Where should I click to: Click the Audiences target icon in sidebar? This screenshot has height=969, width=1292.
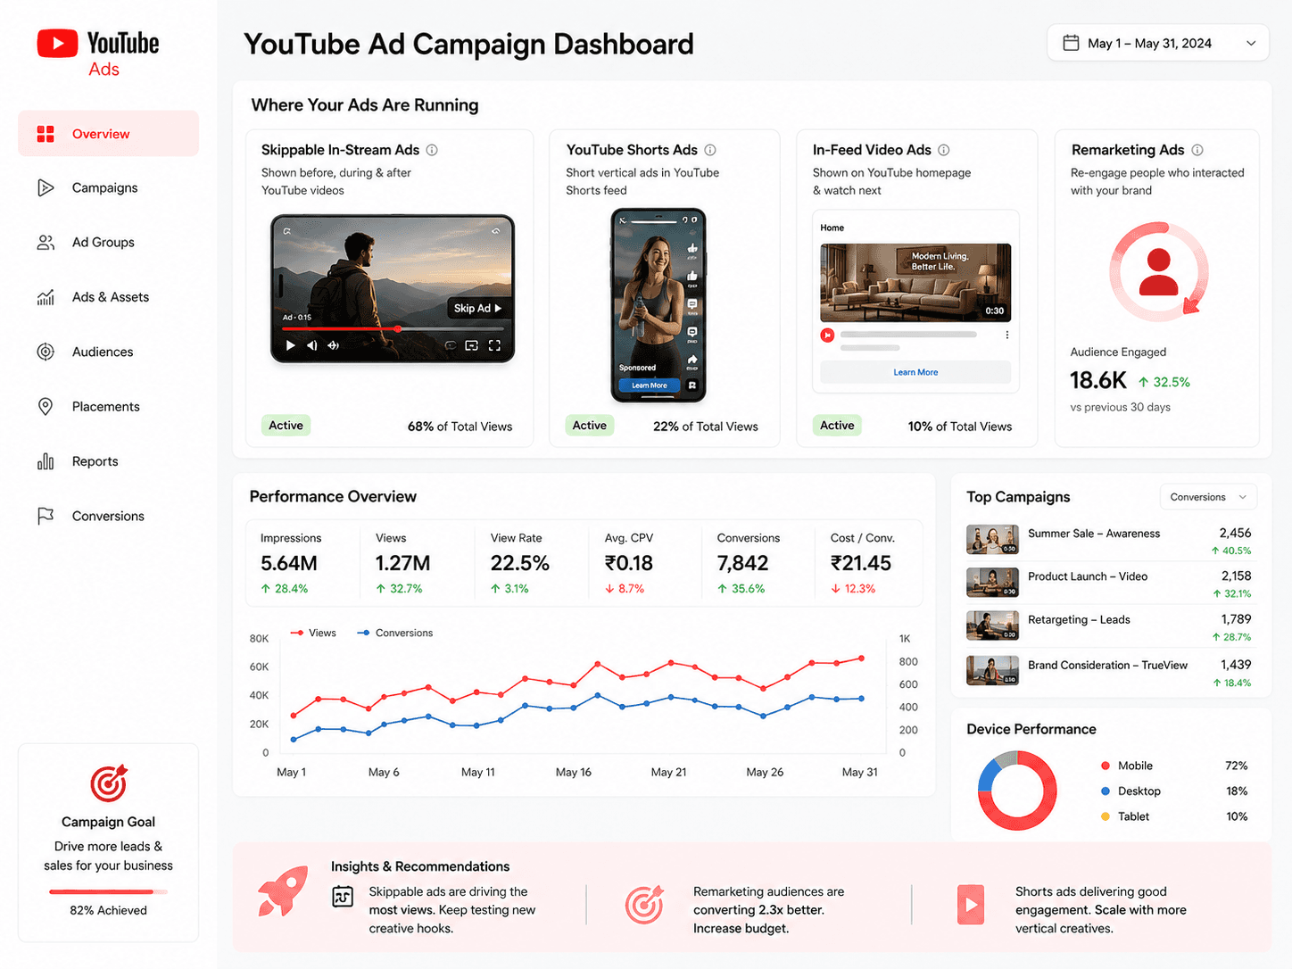pyautogui.click(x=46, y=352)
